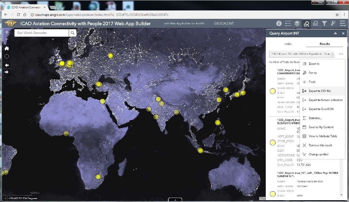Toggle the active Query Airport INT widget icon
Screen dimensions: 349x202
tap(306, 24)
